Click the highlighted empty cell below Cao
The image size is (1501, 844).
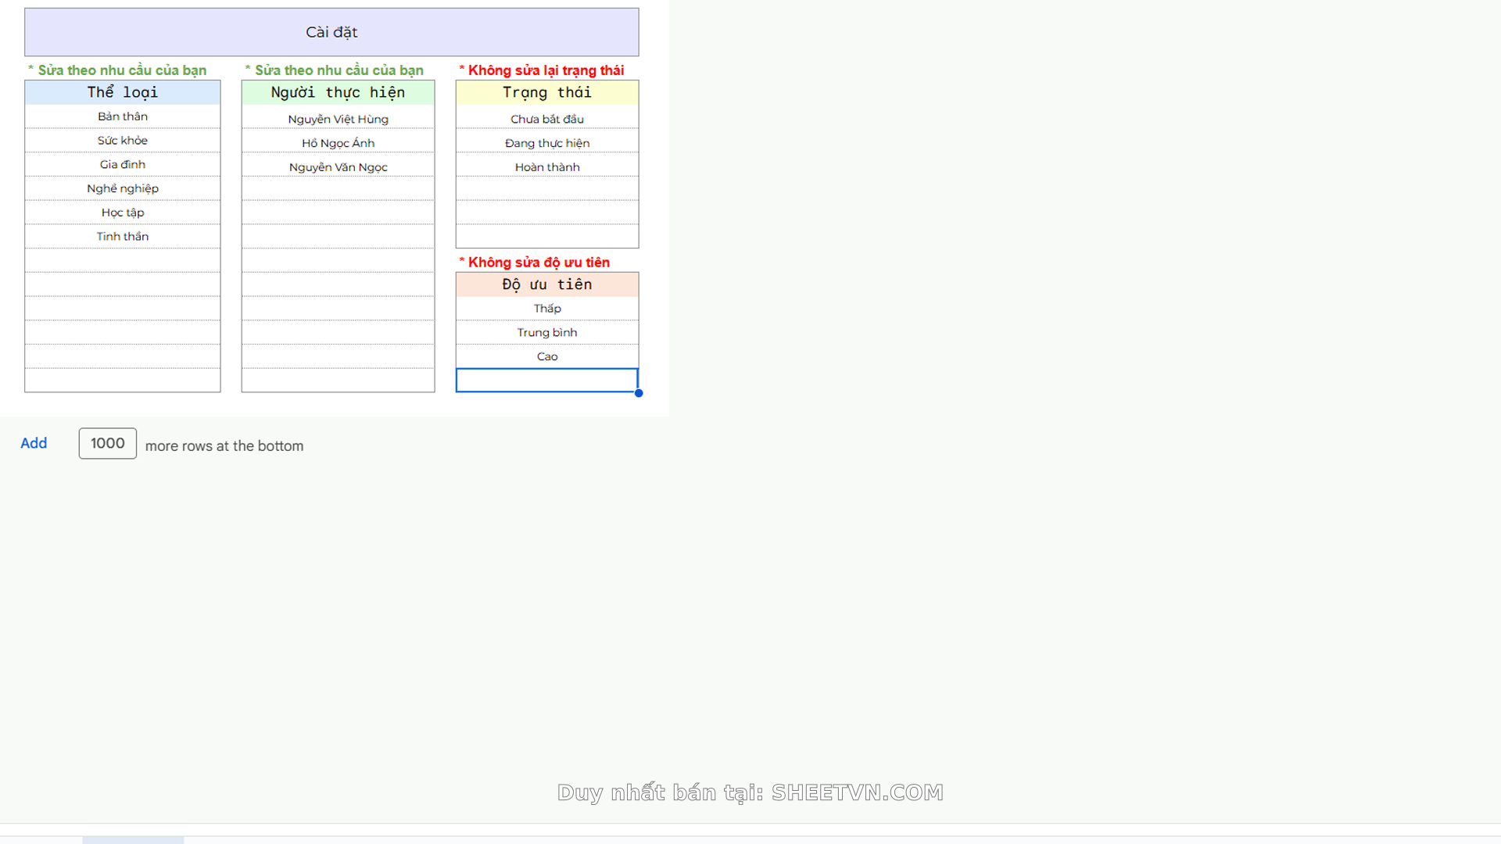point(547,381)
